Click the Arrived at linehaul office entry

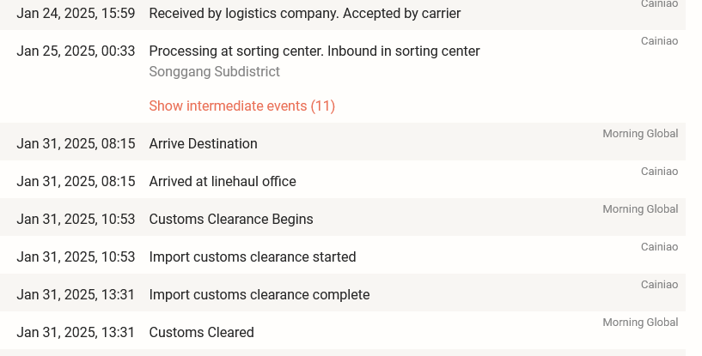coord(223,181)
